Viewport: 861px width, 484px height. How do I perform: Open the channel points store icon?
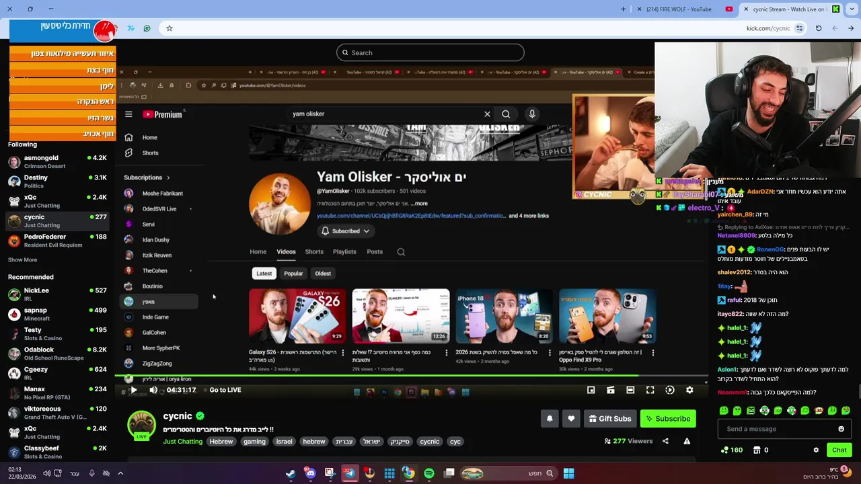(757, 450)
